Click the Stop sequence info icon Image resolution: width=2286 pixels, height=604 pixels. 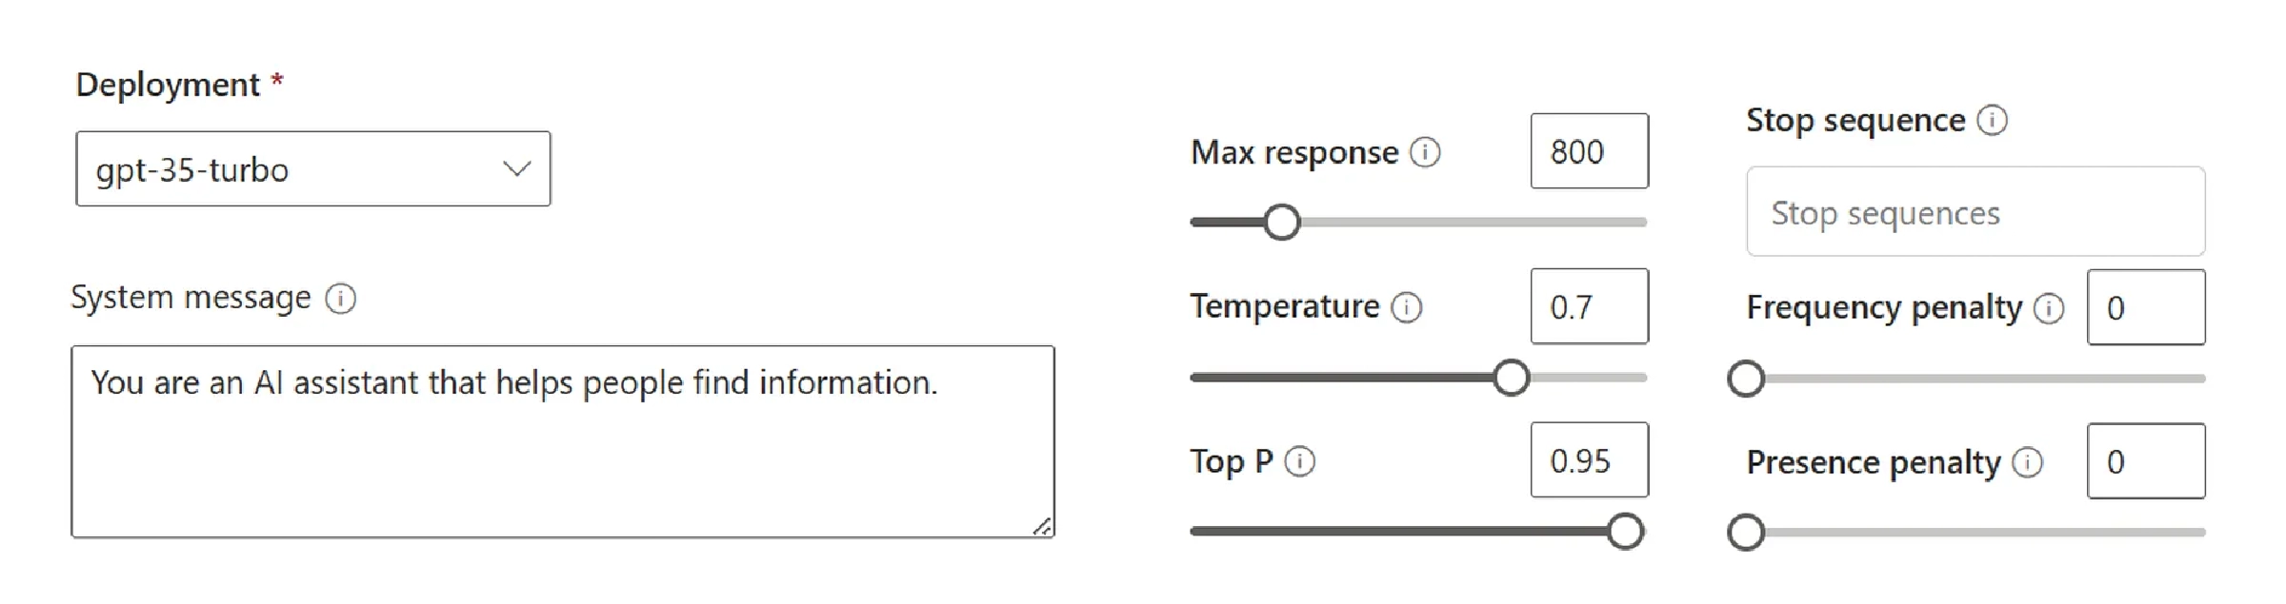(1993, 120)
